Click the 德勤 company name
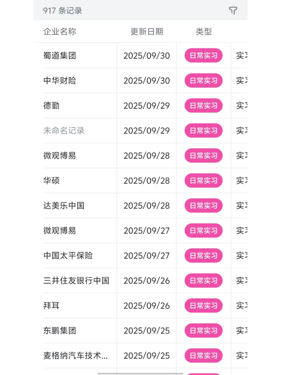The image size is (281, 375). click(51, 105)
